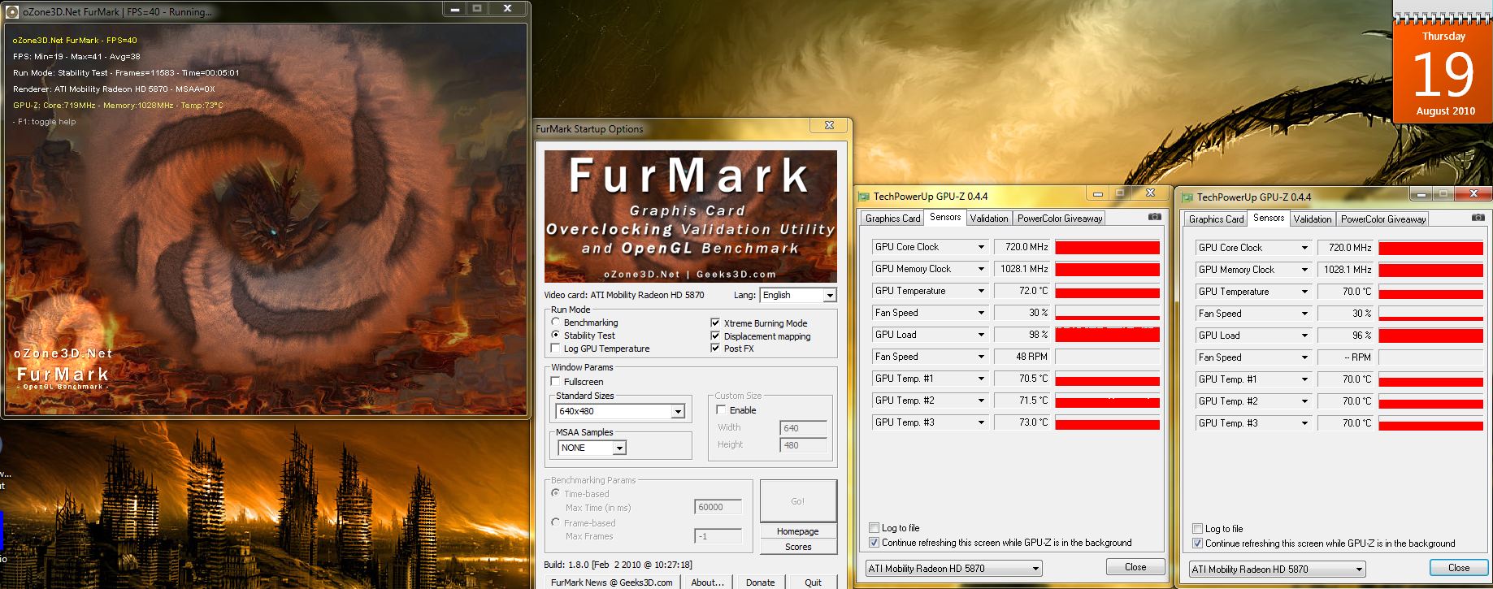1493x589 pixels.
Task: Click Max Time 60000 field
Action: (718, 507)
